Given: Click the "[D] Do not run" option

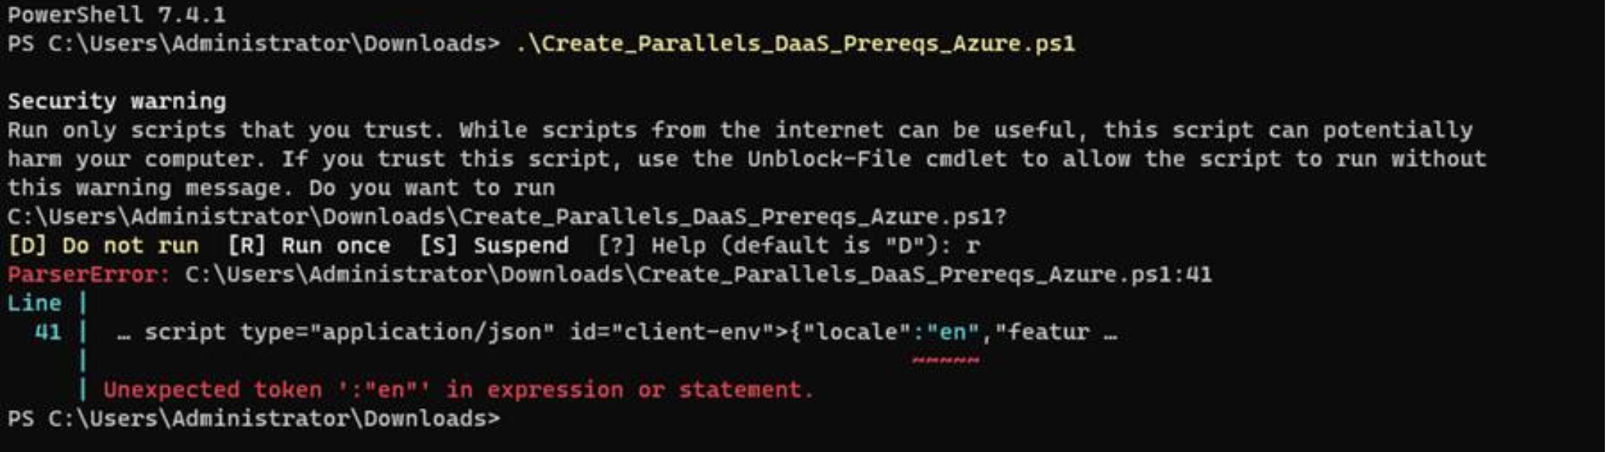Looking at the screenshot, I should coord(103,245).
